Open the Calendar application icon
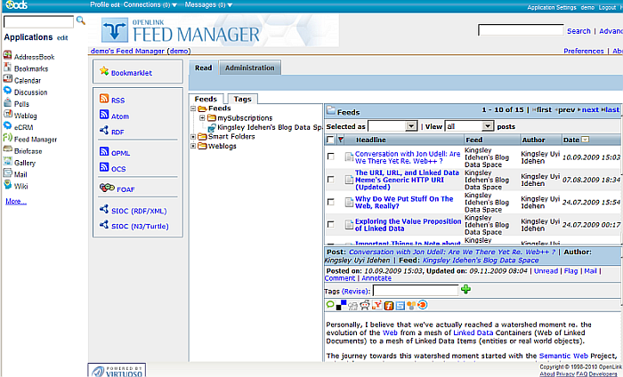623x377 pixels. click(7, 80)
